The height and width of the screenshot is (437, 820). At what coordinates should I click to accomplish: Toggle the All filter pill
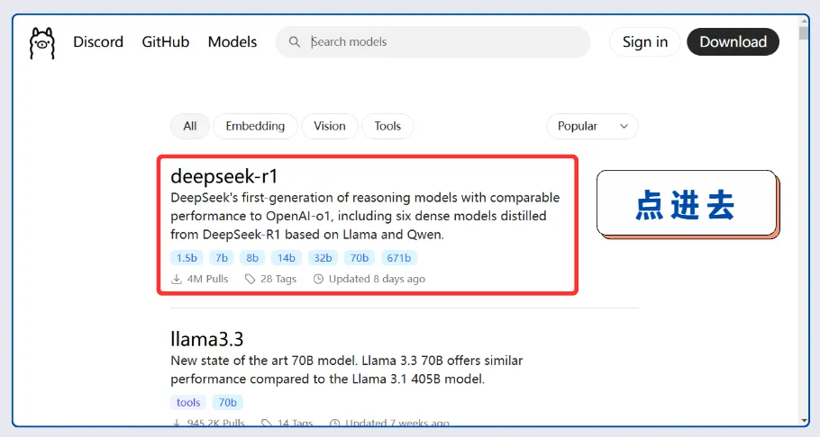click(x=190, y=126)
